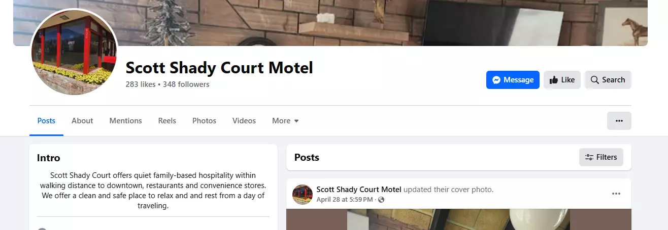Screen dimensions: 668x230
Task: Open the Videos tab
Action: [x=244, y=121]
